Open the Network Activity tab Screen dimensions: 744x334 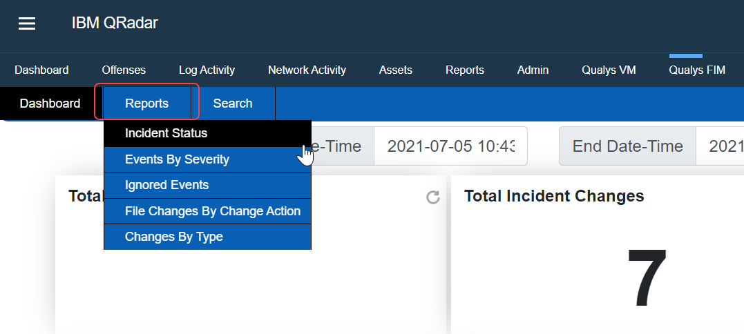click(x=307, y=70)
